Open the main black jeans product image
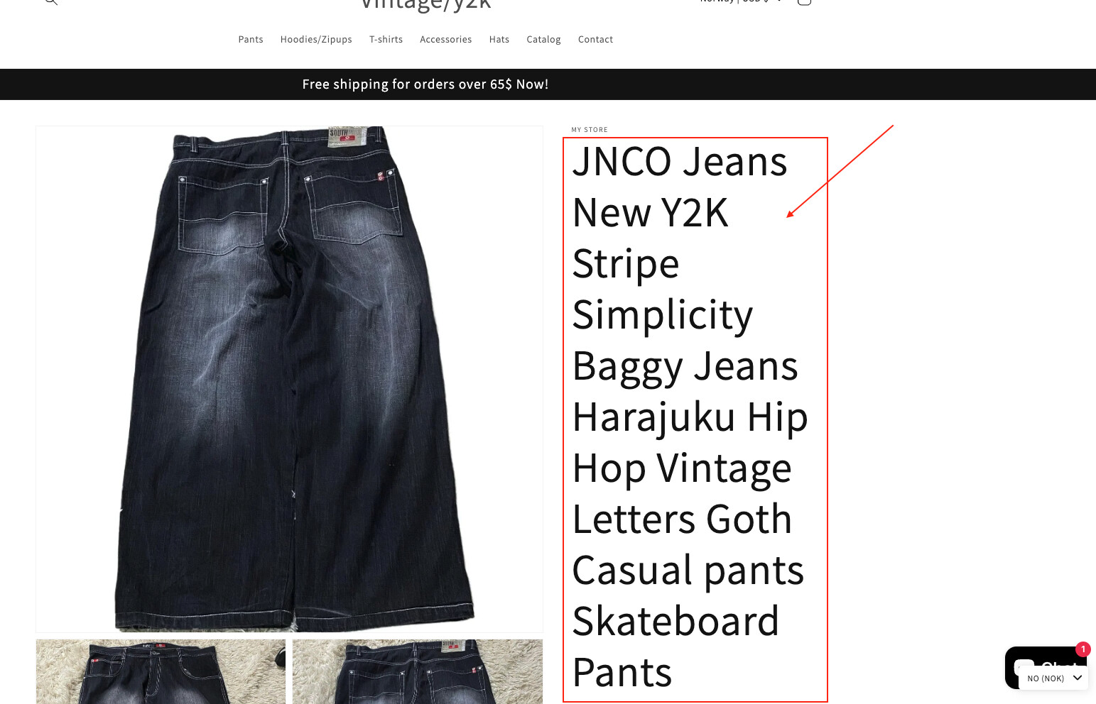1096x704 pixels. [289, 379]
